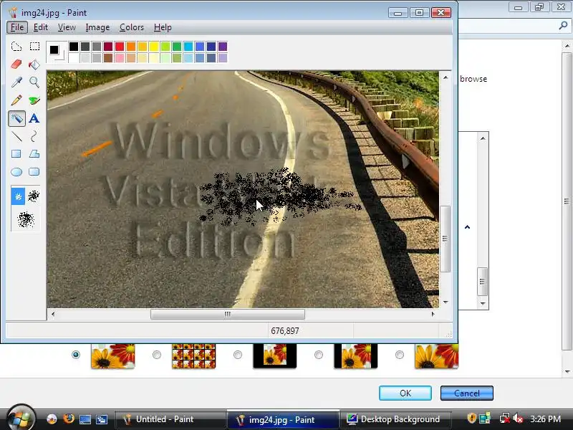
Task: Select the Free-Form Select tool
Action: 16,47
